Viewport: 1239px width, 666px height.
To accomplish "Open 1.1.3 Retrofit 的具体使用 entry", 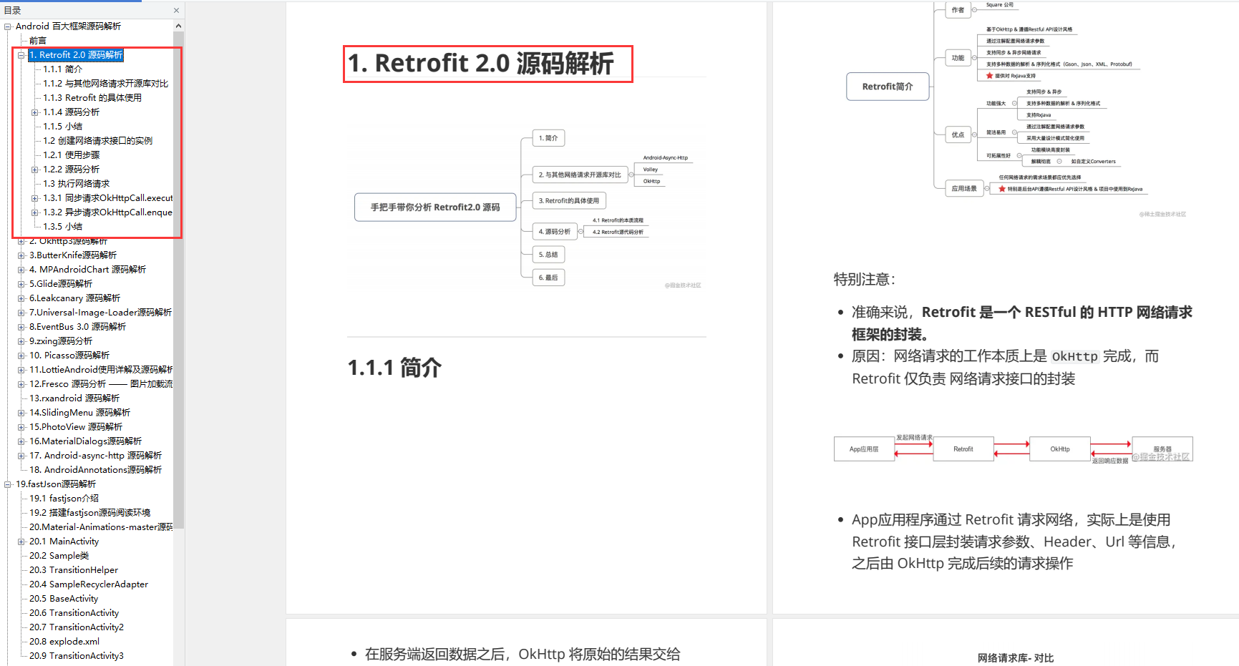I will (92, 98).
